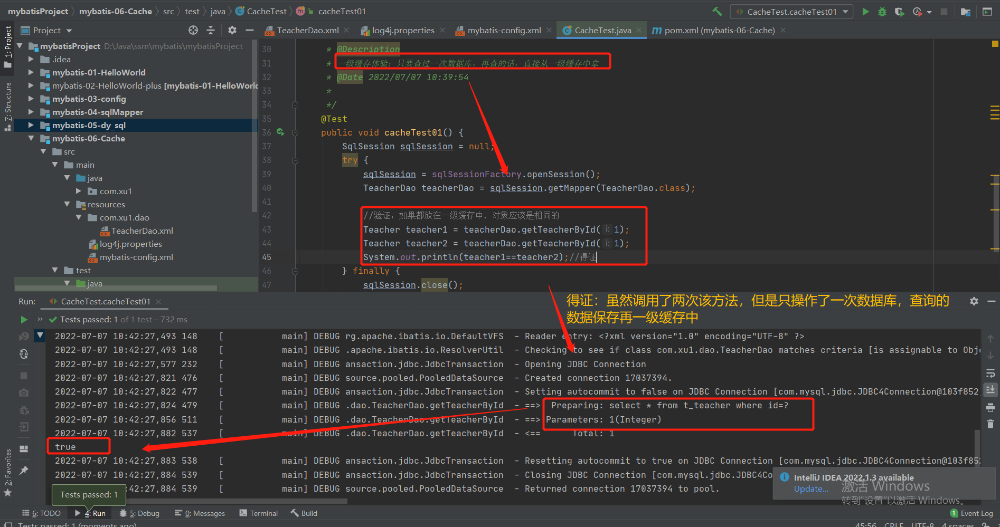Restore the Run panel layout icon
Viewport: 1000px width, 527px height.
24,449
